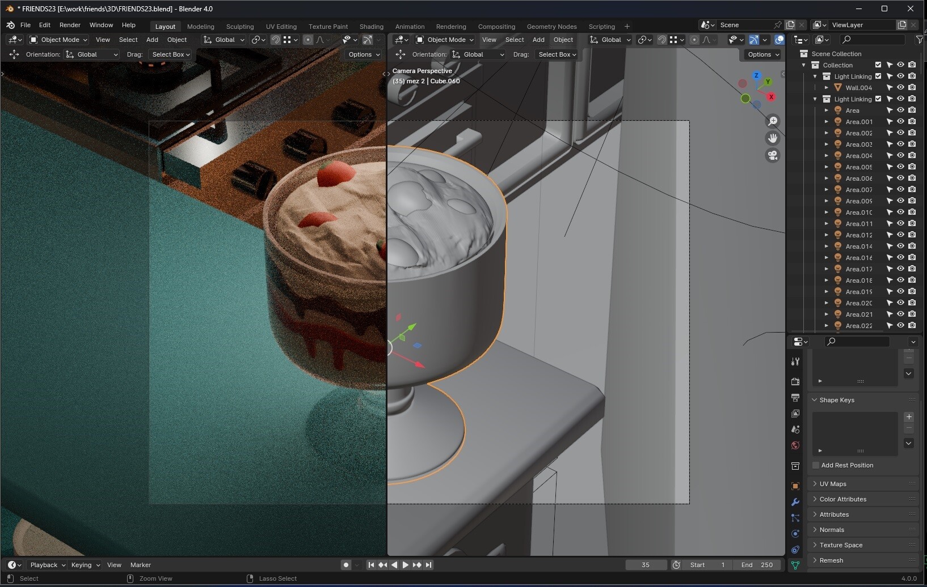The height and width of the screenshot is (587, 927).
Task: Hide Area.005 light using its eye icon
Action: (900, 167)
